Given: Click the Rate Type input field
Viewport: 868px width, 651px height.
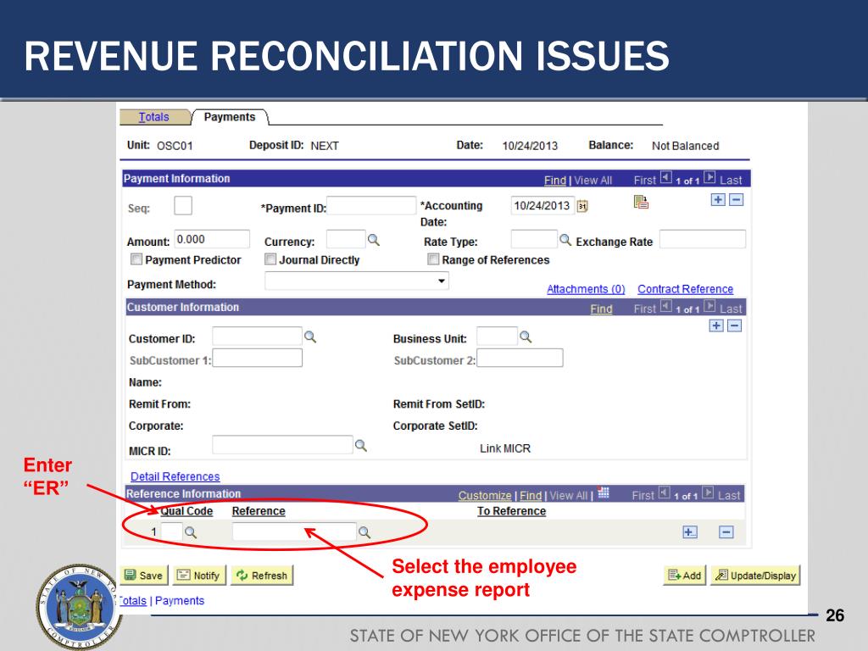Looking at the screenshot, I should 534,239.
